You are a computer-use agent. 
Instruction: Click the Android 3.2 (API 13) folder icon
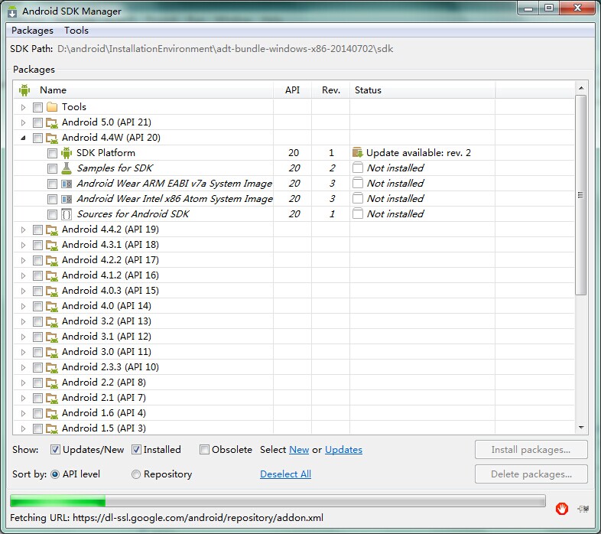[52, 321]
